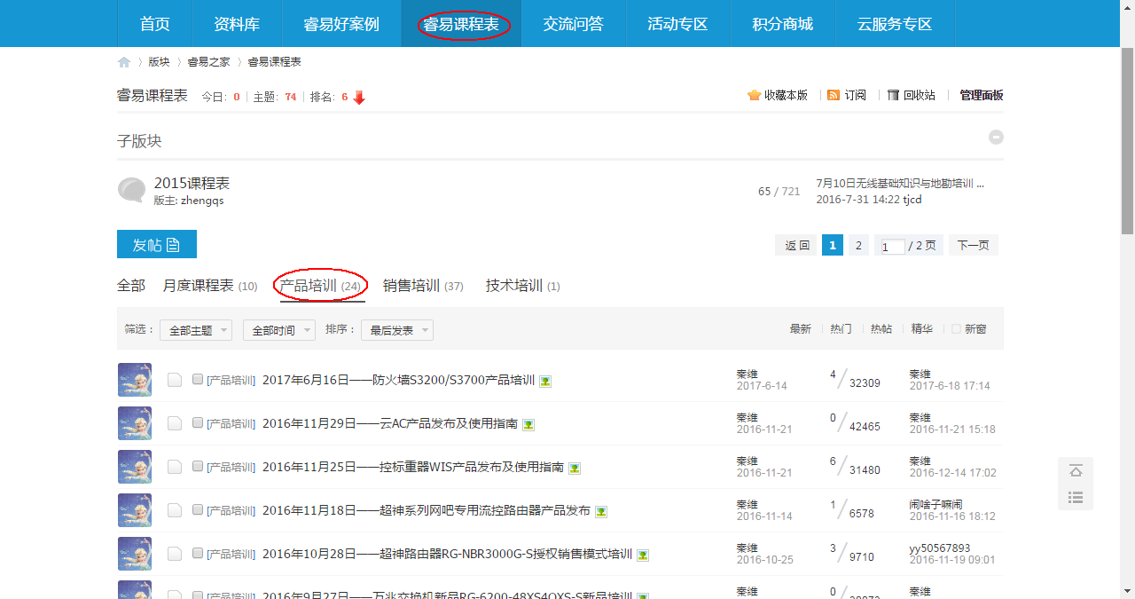Click last replier yy50567893
Image resolution: width=1135 pixels, height=599 pixels.
pos(940,548)
